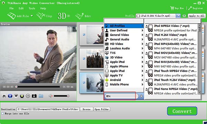Fast forward the preview
Viewport: 207px width, 124px height.
pyautogui.click(x=16, y=96)
